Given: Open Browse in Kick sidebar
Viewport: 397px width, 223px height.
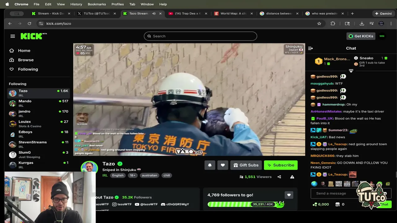Looking at the screenshot, I should (21, 60).
